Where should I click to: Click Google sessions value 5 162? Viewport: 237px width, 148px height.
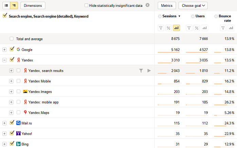pos(175,49)
